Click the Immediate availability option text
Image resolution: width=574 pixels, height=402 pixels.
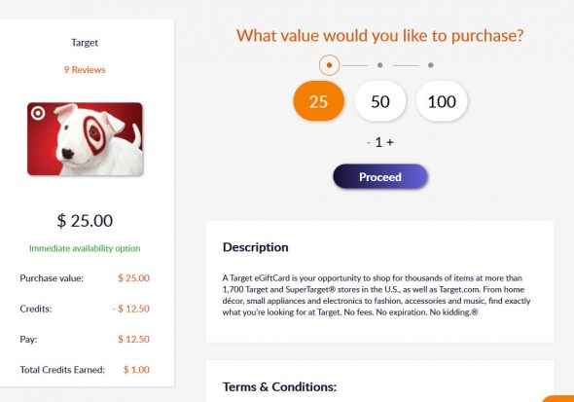point(85,248)
